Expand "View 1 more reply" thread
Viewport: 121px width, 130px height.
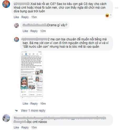coord(33,111)
